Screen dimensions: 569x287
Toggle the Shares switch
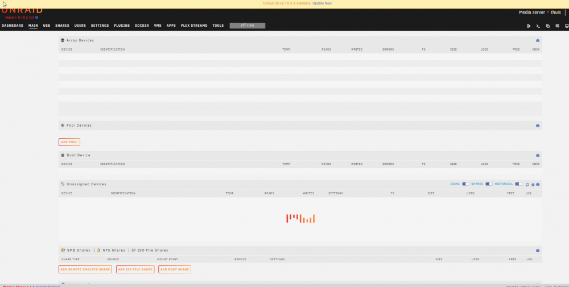pyautogui.click(x=489, y=184)
